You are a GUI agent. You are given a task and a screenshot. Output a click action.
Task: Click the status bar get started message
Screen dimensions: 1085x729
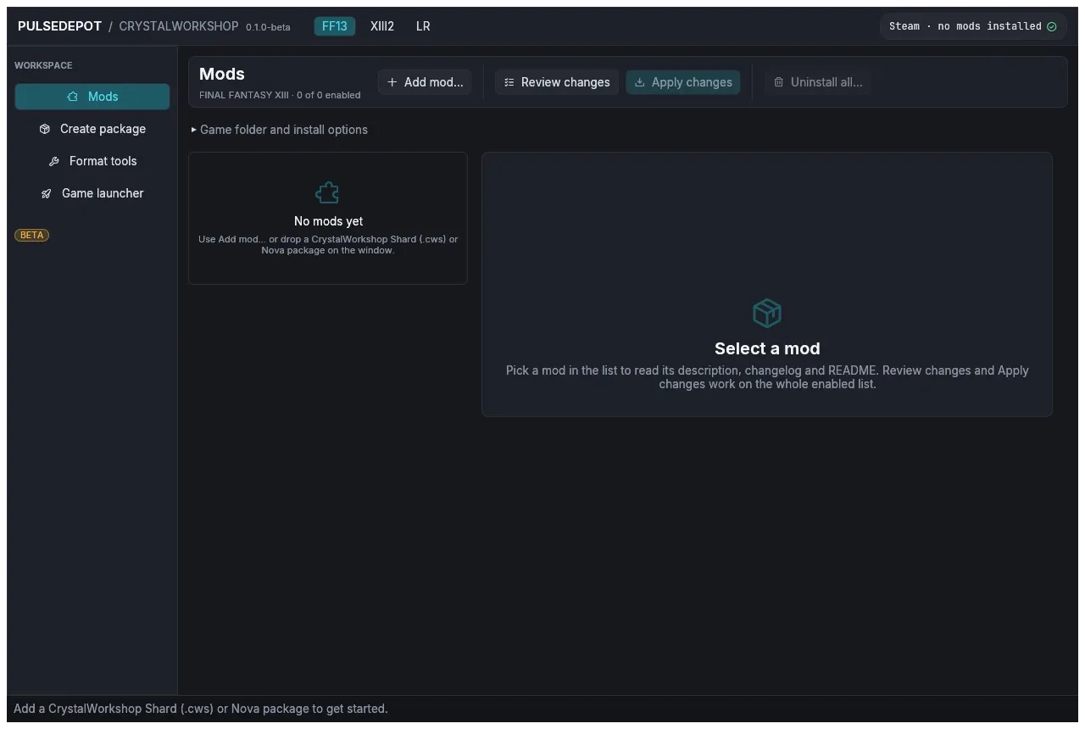[201, 709]
